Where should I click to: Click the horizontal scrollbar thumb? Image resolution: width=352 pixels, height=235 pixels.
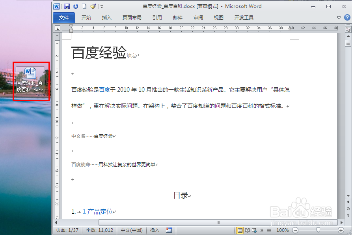(x=218, y=223)
